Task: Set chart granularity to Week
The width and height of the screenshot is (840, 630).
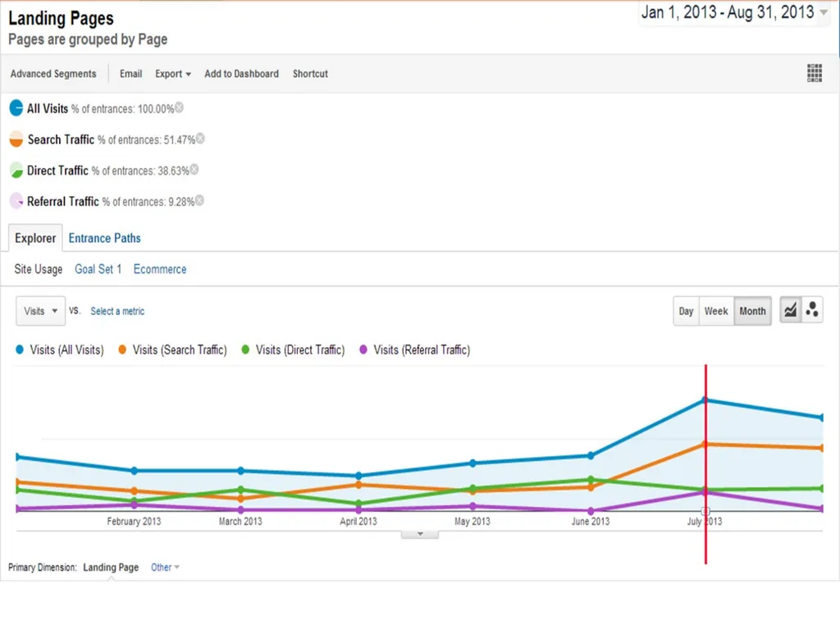Action: click(716, 311)
